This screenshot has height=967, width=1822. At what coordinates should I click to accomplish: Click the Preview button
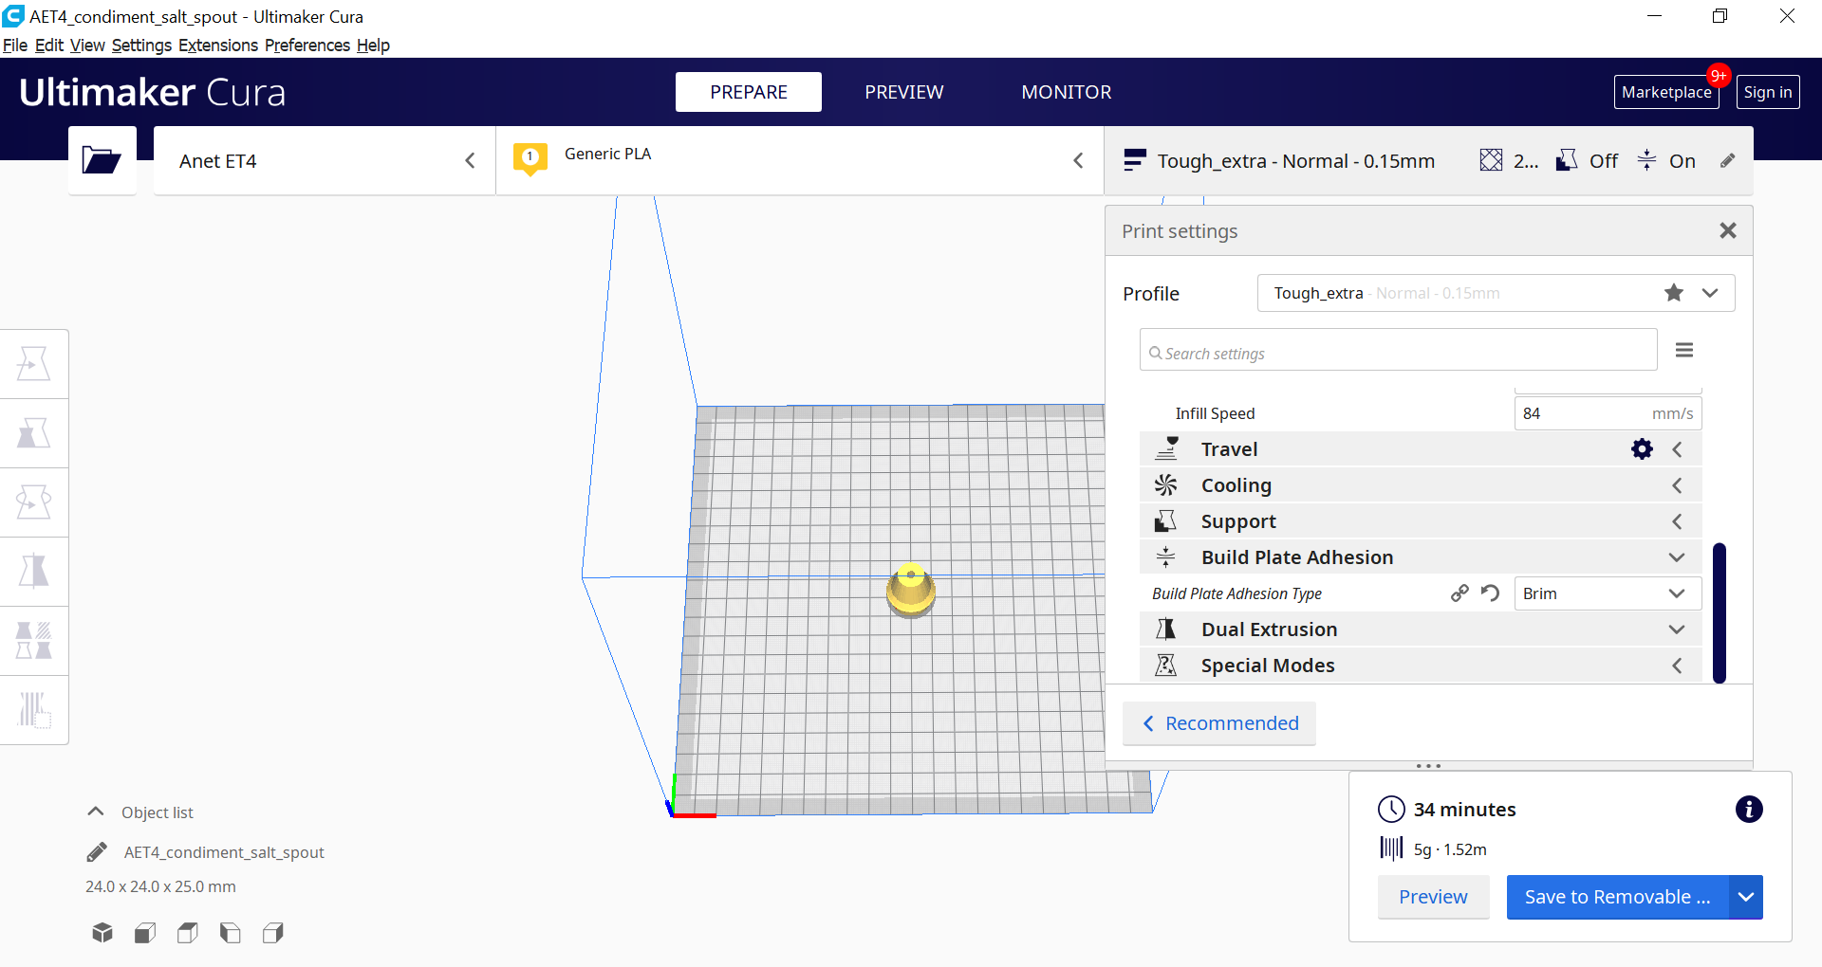[x=1433, y=897]
